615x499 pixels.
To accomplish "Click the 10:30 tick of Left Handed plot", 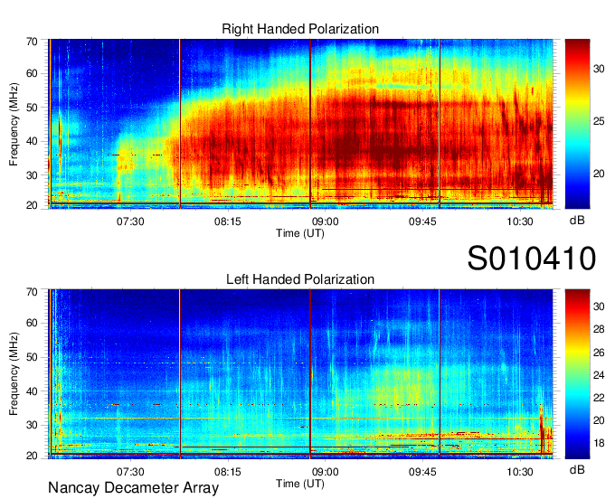I will 520,472.
